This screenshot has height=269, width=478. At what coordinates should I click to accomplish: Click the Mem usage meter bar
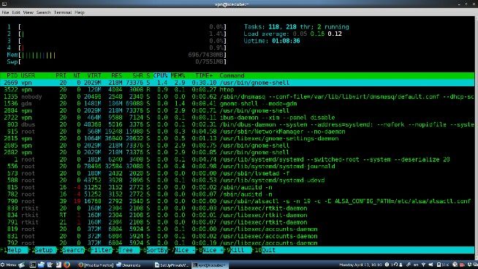[x=117, y=55]
